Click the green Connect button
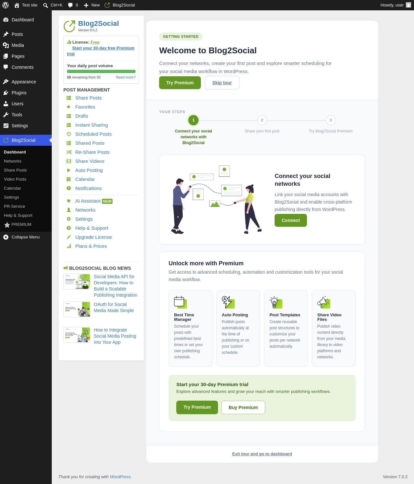 click(291, 220)
